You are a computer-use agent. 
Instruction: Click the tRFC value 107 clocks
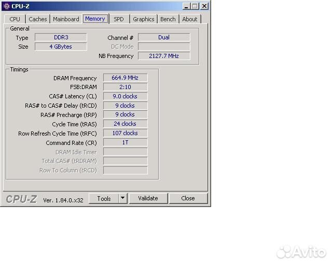click(125, 133)
